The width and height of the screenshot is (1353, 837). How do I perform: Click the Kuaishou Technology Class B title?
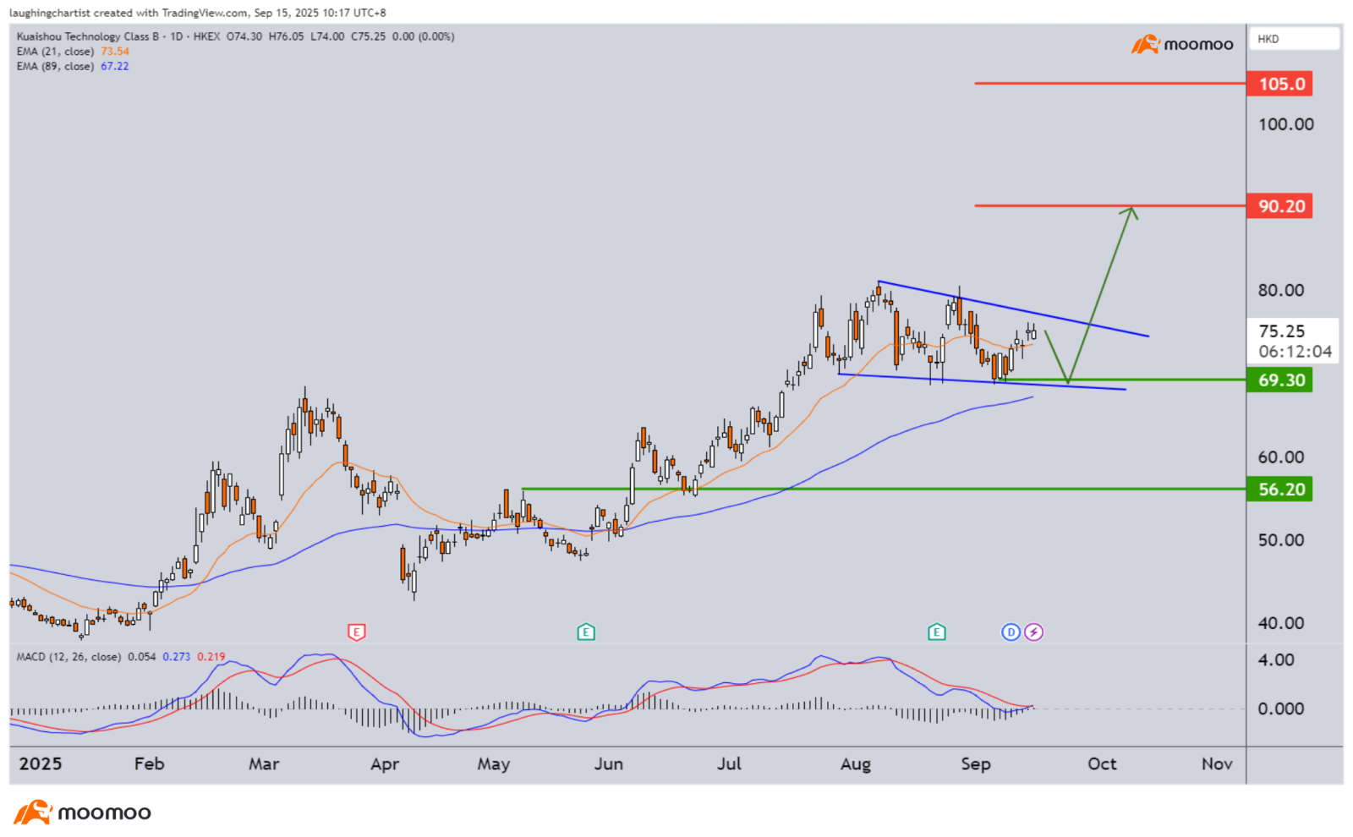click(x=88, y=36)
